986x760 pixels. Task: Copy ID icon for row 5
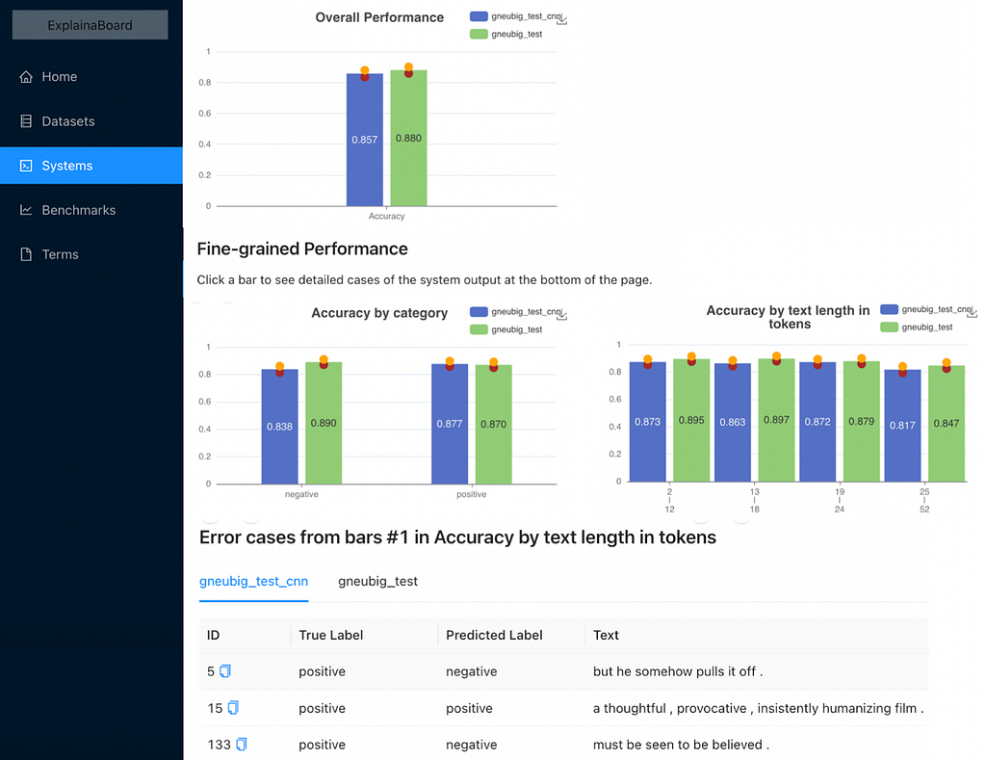coord(225,670)
